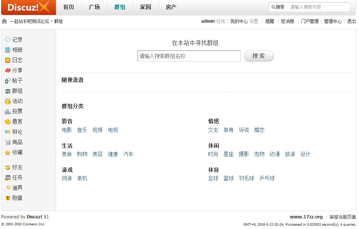Open the 乒乓球 group category
This screenshot has width=359, height=229.
coord(267,178)
